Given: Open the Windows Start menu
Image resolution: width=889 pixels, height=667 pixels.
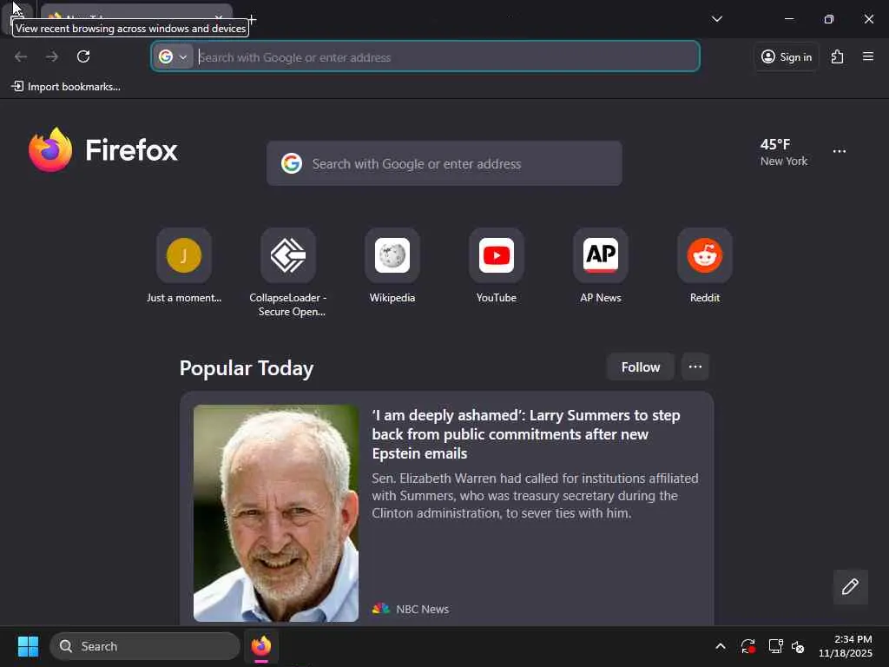Looking at the screenshot, I should click(28, 646).
